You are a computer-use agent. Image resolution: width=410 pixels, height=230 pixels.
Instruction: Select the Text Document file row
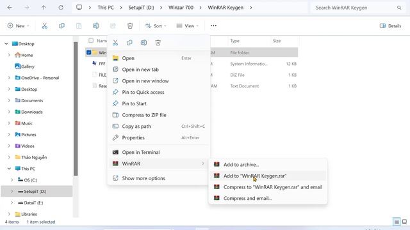tap(192, 86)
